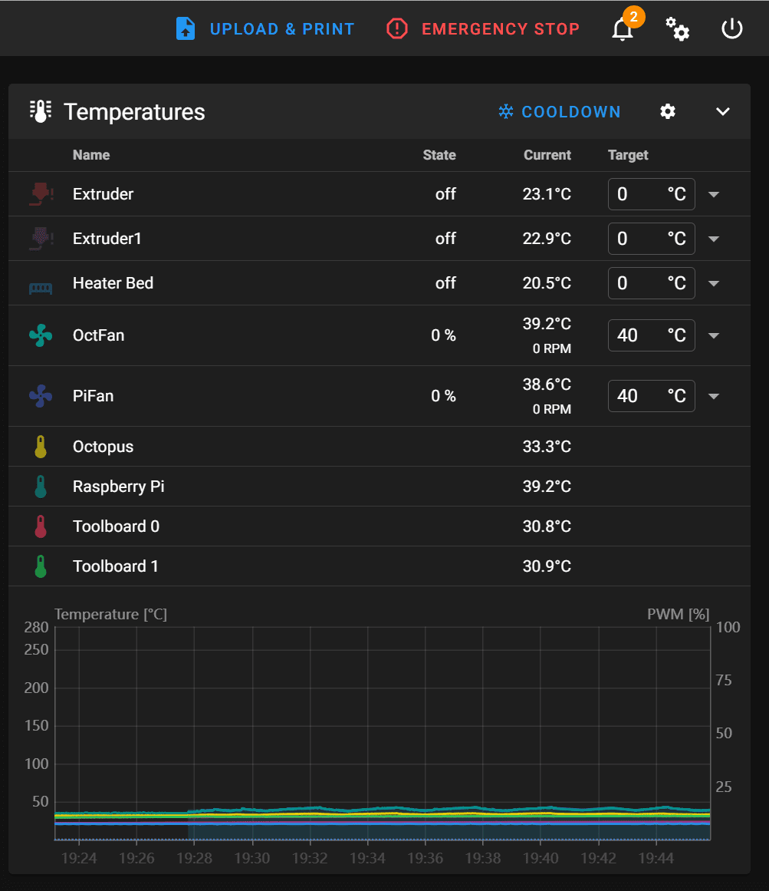Screen dimensions: 769x891
Task: Click the Extruder name label
Action: coord(104,194)
